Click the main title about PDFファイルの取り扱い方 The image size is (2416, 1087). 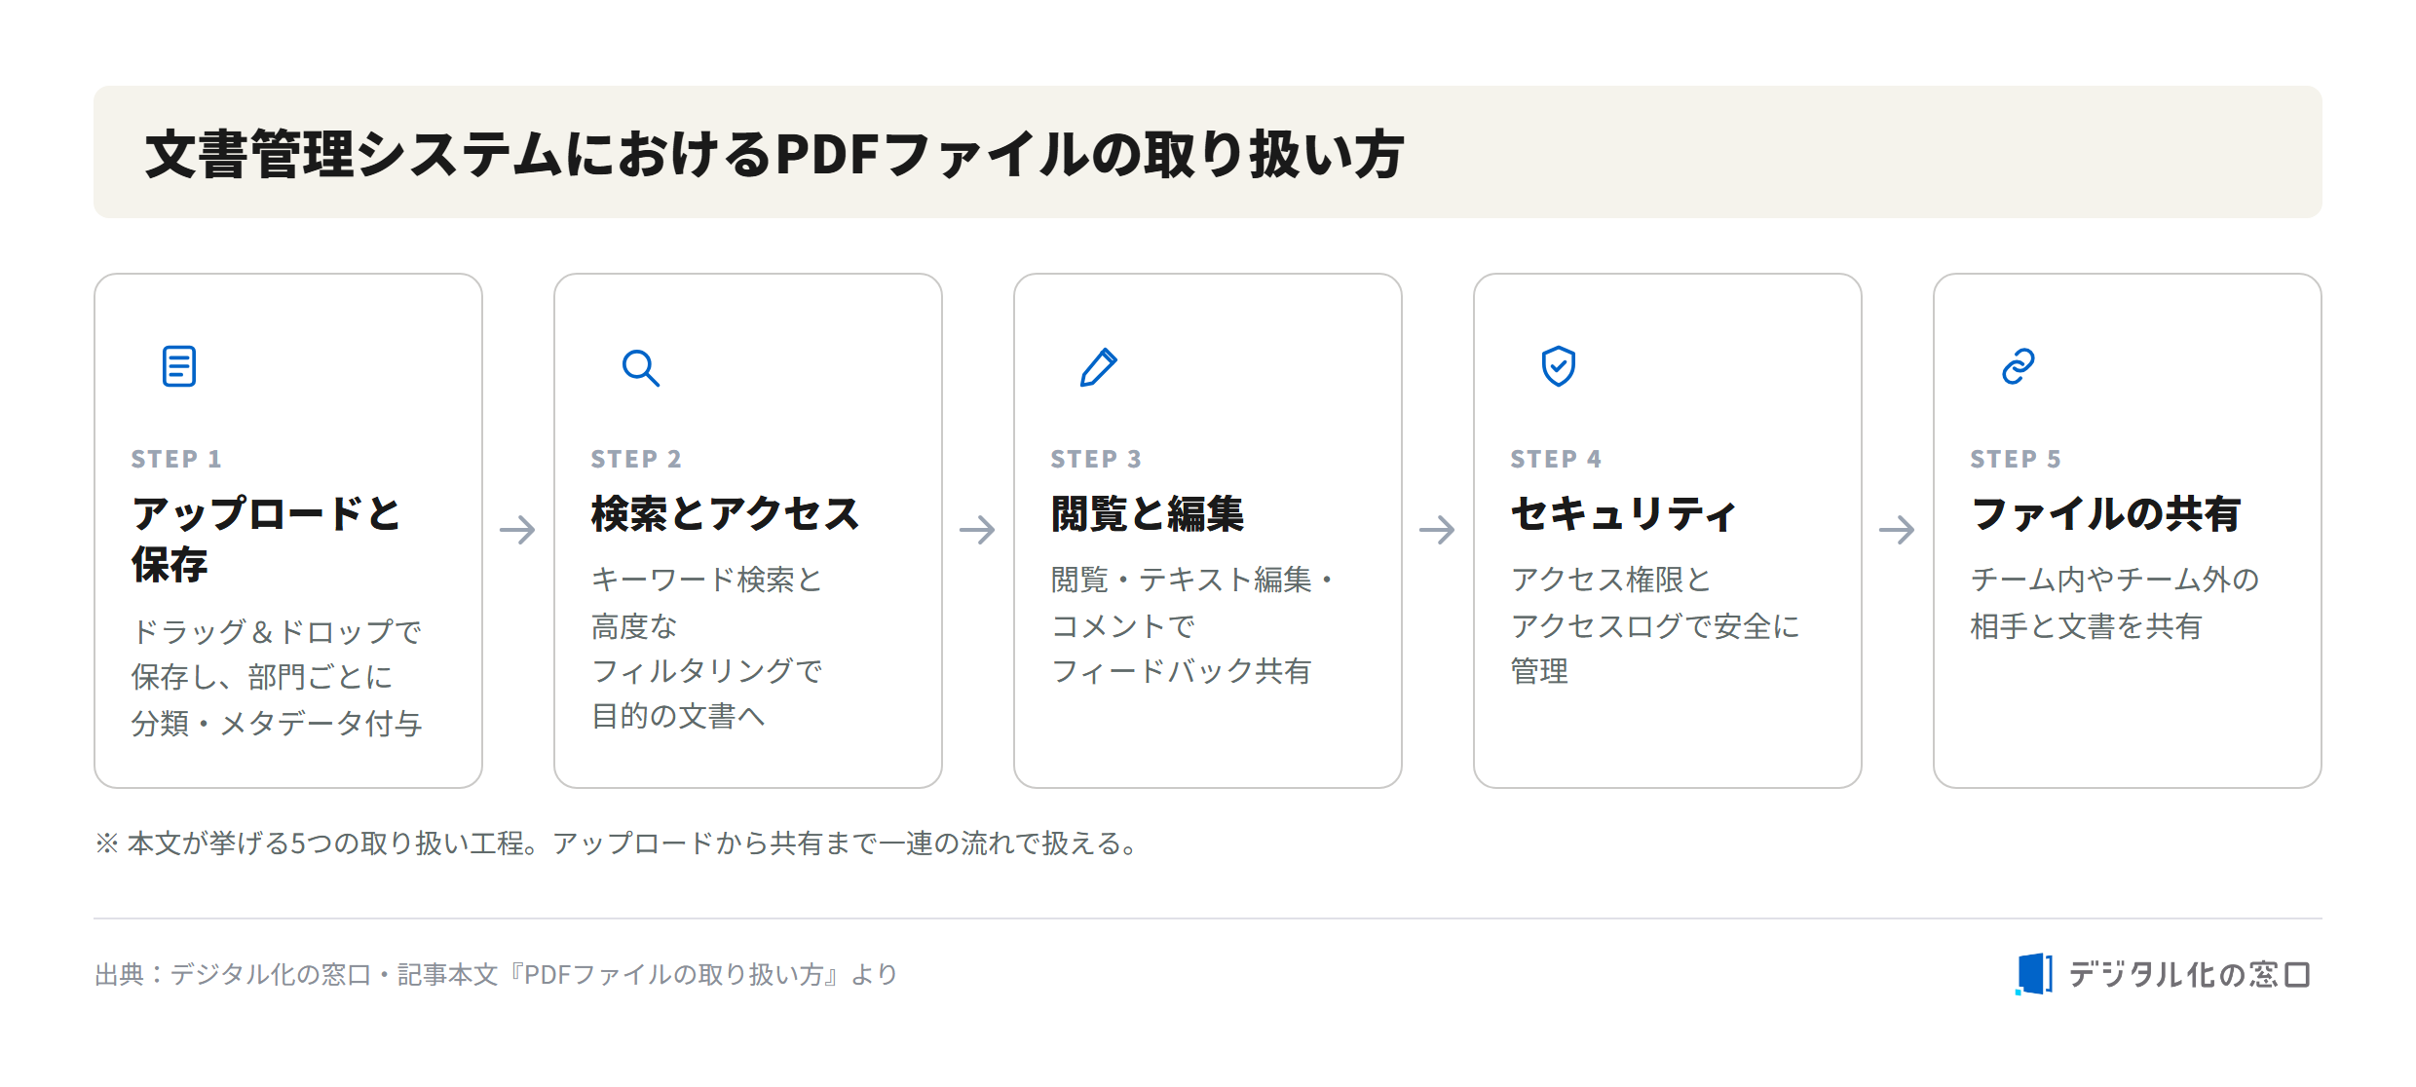click(x=774, y=154)
